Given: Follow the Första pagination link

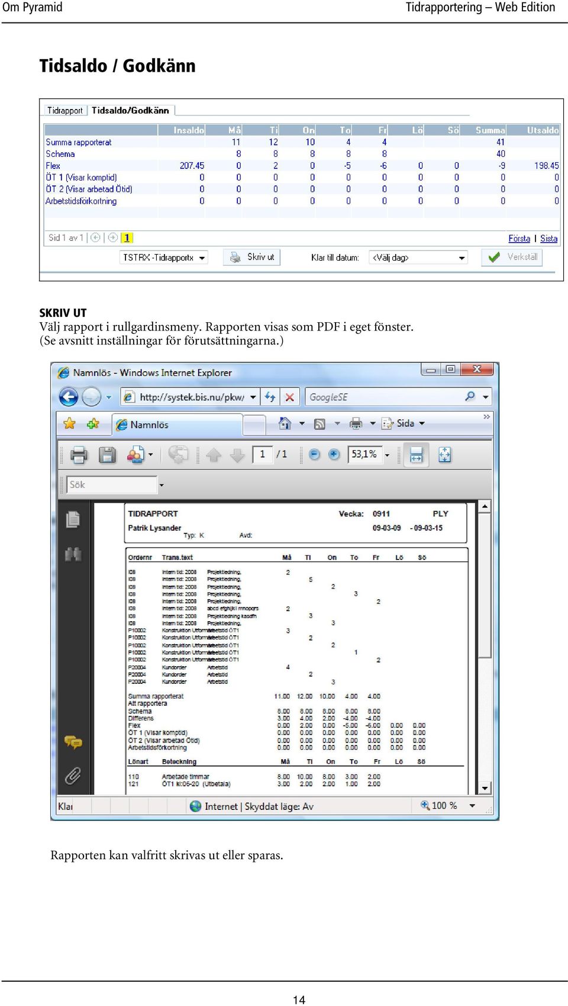Looking at the screenshot, I should coord(519,239).
